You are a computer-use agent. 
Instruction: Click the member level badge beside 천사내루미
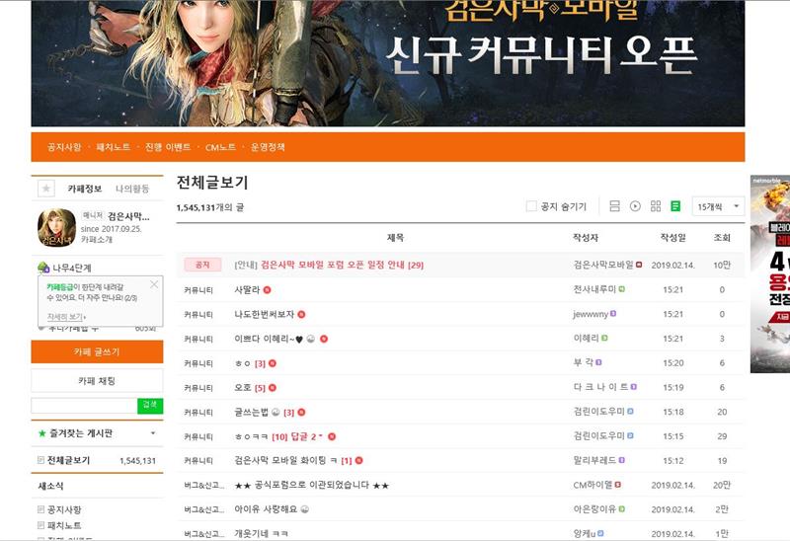[622, 289]
